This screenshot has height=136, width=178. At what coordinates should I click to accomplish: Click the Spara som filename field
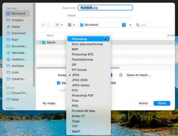(x=105, y=8)
